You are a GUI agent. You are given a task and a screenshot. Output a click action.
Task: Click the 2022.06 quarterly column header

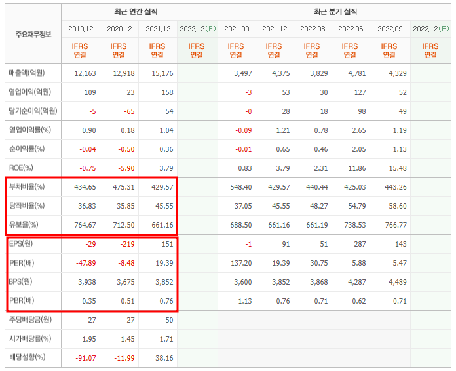(x=351, y=29)
